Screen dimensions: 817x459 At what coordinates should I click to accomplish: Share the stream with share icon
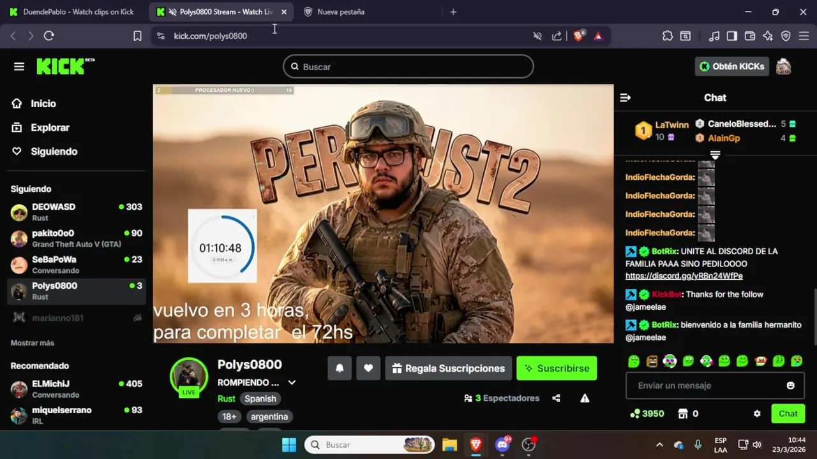coord(556,398)
